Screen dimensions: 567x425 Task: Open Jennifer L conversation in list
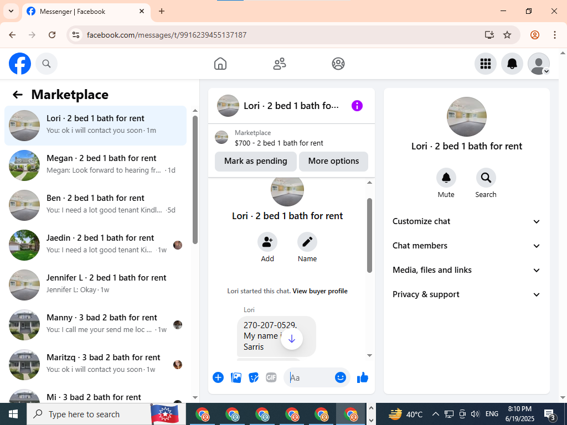(x=95, y=285)
